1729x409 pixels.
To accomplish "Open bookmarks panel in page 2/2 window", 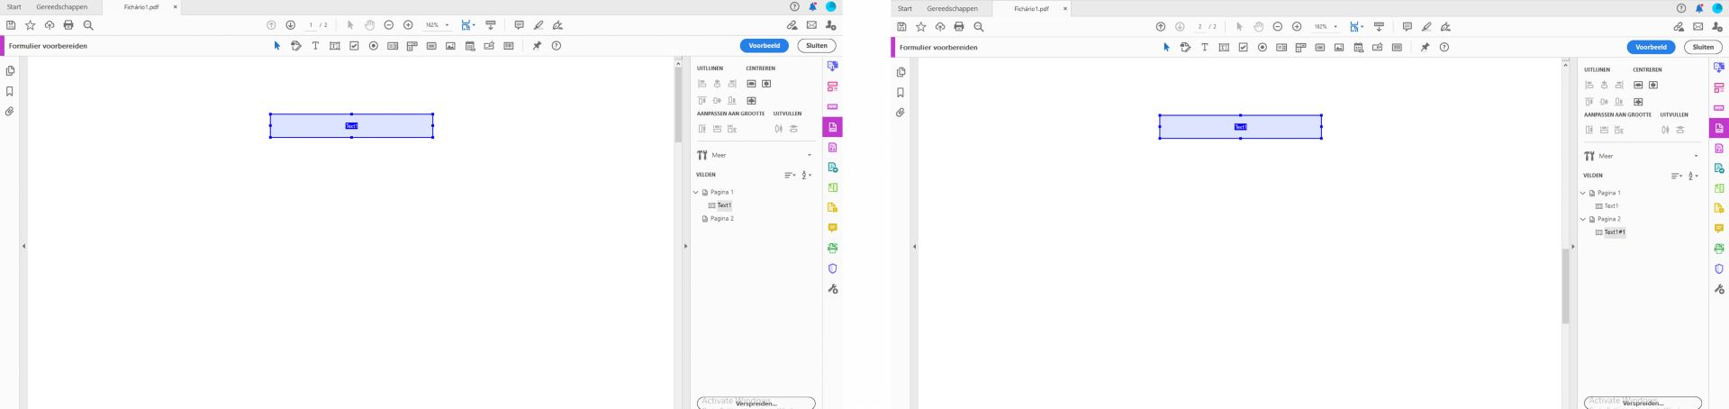I will click(x=900, y=92).
